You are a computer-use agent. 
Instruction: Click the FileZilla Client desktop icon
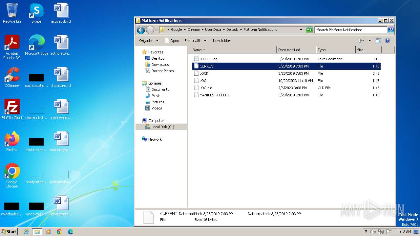point(12,109)
